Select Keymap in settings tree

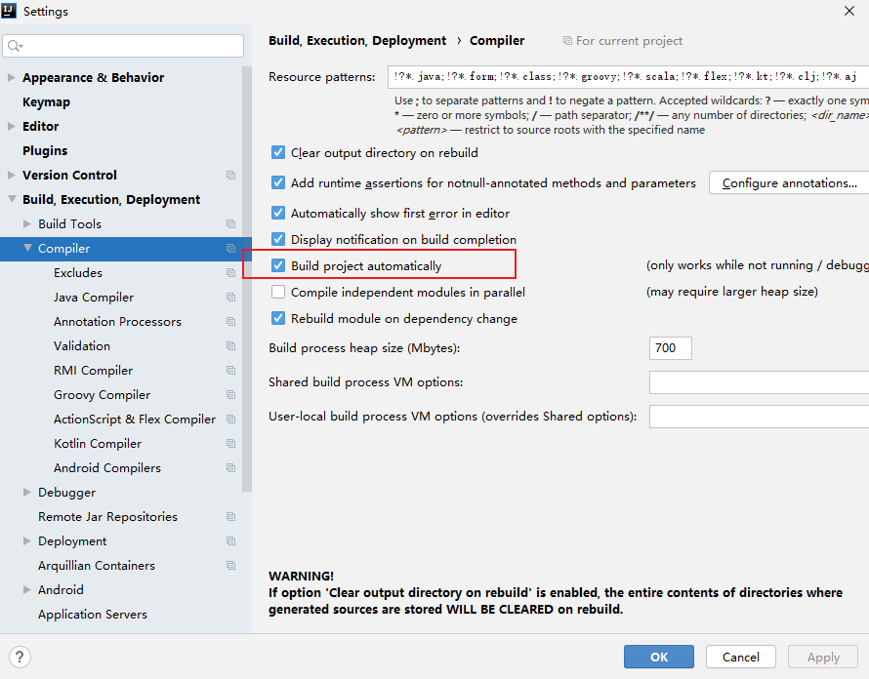pyautogui.click(x=45, y=102)
